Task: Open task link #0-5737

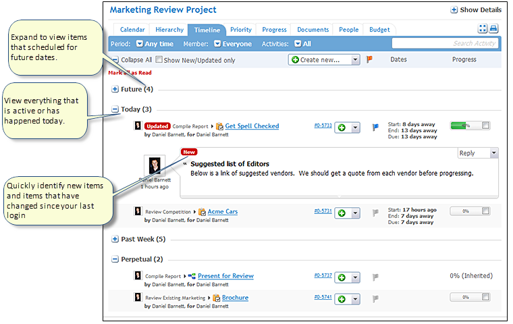Action: click(323, 275)
